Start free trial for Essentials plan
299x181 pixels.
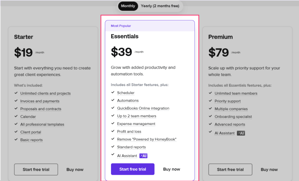tap(133, 169)
